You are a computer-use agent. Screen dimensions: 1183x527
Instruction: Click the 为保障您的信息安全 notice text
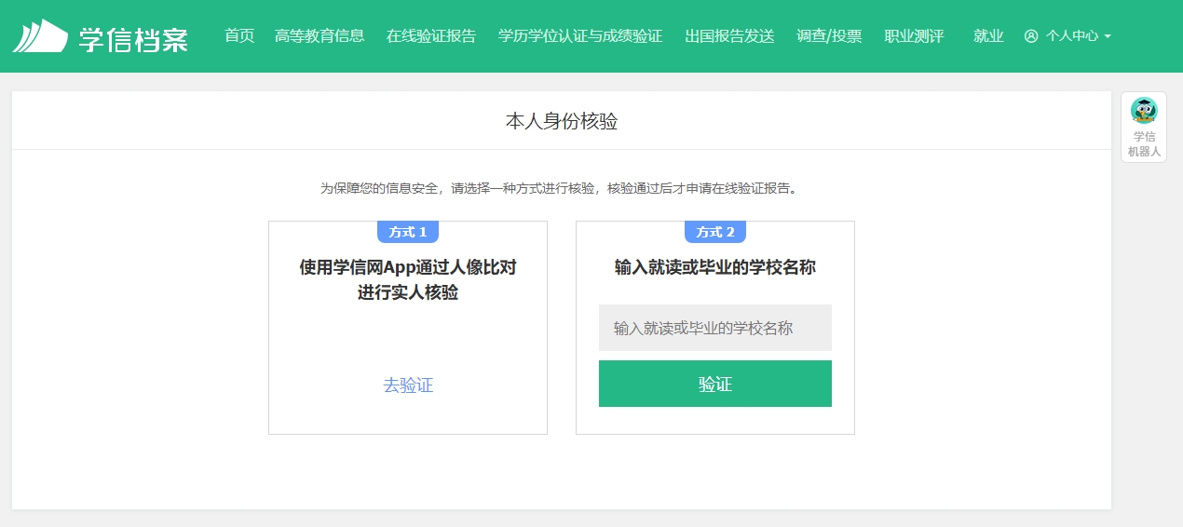562,188
